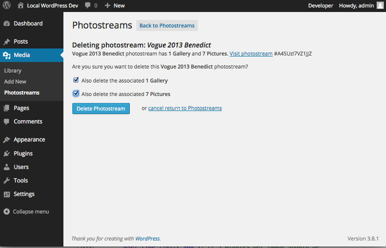Click the Plugins plug icon

(7, 153)
